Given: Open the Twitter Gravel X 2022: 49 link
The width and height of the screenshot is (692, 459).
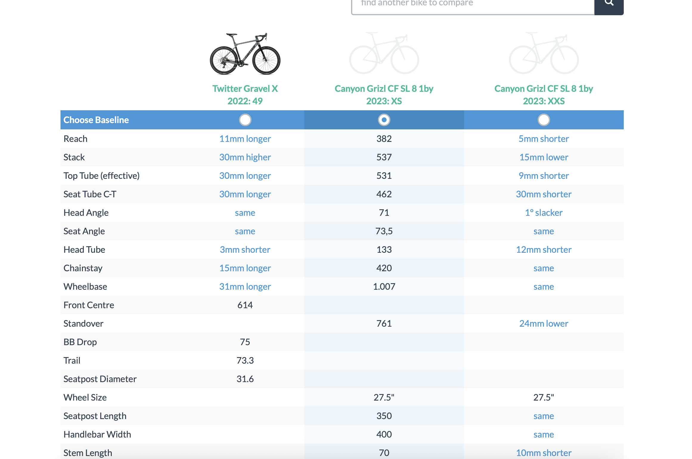Looking at the screenshot, I should pos(245,95).
